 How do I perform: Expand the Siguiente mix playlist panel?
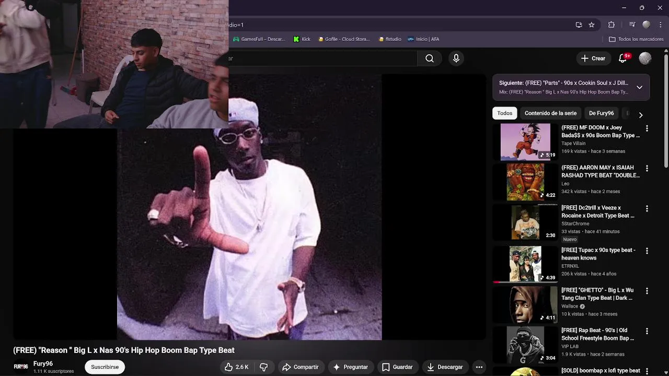click(x=639, y=87)
